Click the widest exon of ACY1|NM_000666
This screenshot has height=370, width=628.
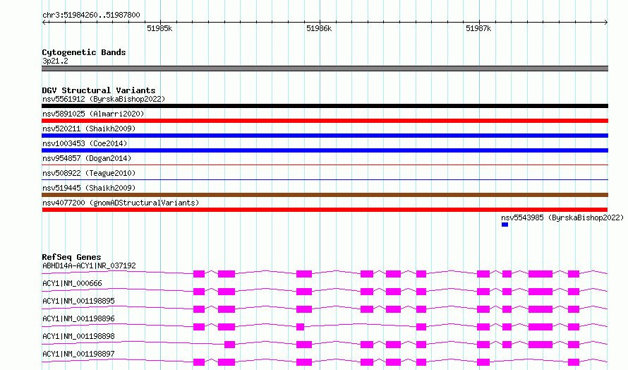[x=541, y=292]
